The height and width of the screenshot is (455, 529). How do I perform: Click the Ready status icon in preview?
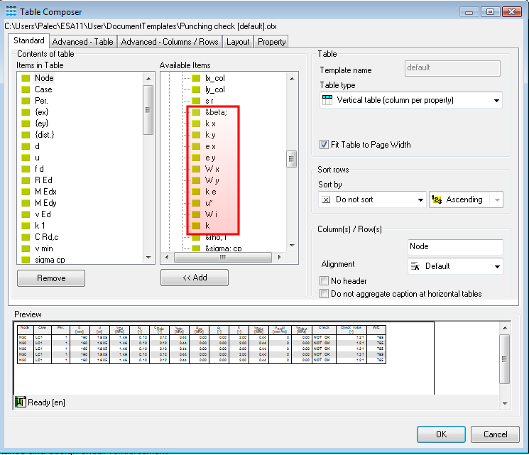tap(20, 402)
